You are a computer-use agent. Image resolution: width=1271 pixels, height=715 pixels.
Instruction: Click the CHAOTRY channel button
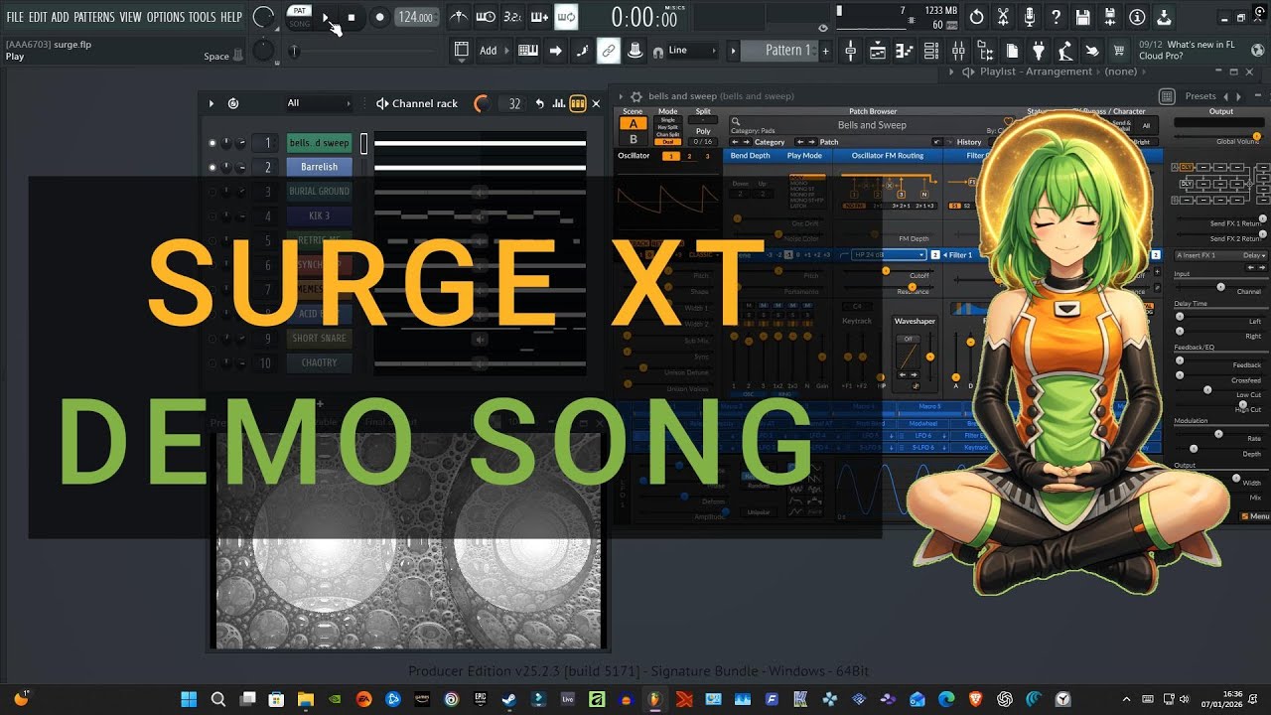coord(319,363)
